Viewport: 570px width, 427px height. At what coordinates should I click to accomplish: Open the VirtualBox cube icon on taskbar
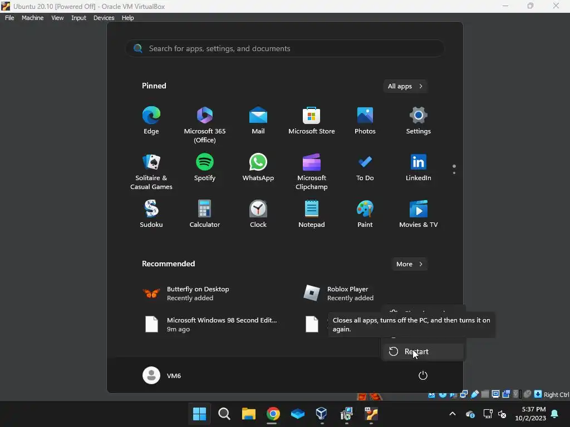322,414
